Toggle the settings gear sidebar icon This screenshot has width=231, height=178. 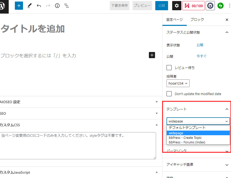[177, 6]
